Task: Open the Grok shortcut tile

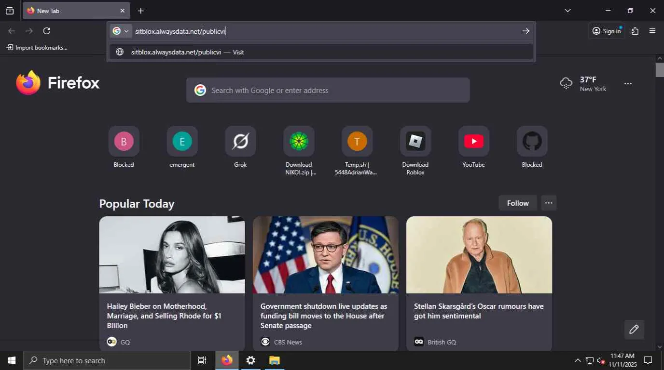Action: coord(240,141)
